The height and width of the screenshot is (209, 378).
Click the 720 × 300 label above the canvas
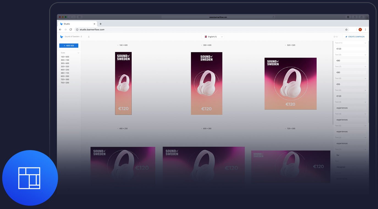point(291,129)
